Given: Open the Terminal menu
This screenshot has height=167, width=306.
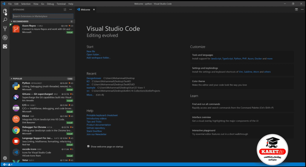Looking at the screenshot, I should coord(61,4).
